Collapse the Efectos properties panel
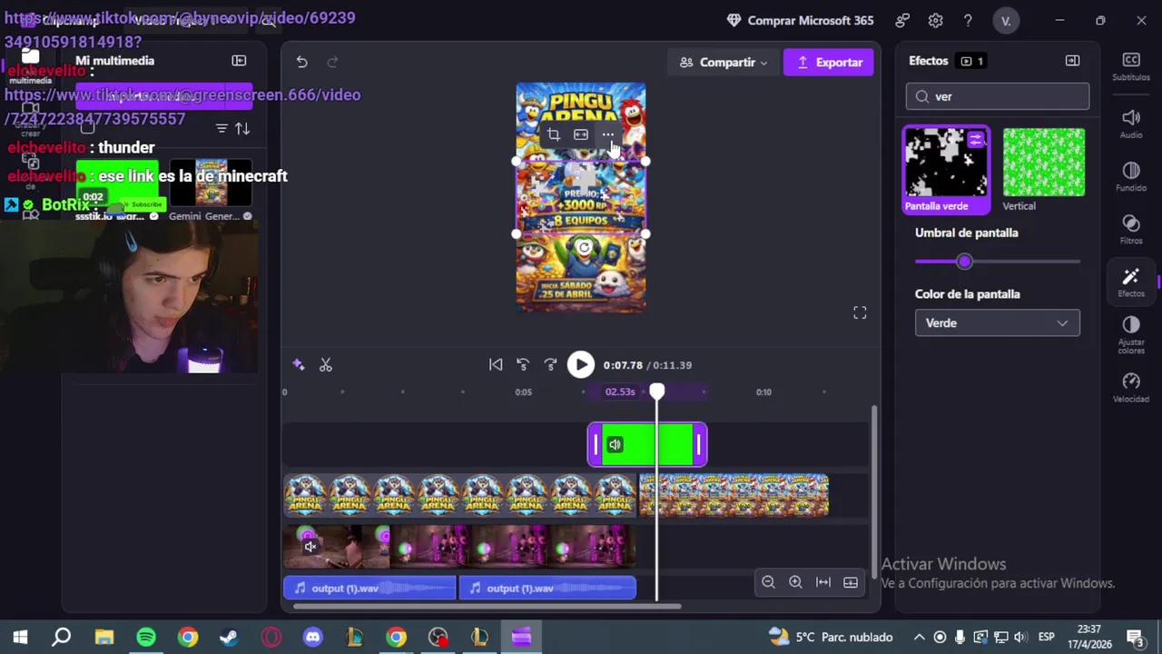This screenshot has height=654, width=1162. [1072, 61]
